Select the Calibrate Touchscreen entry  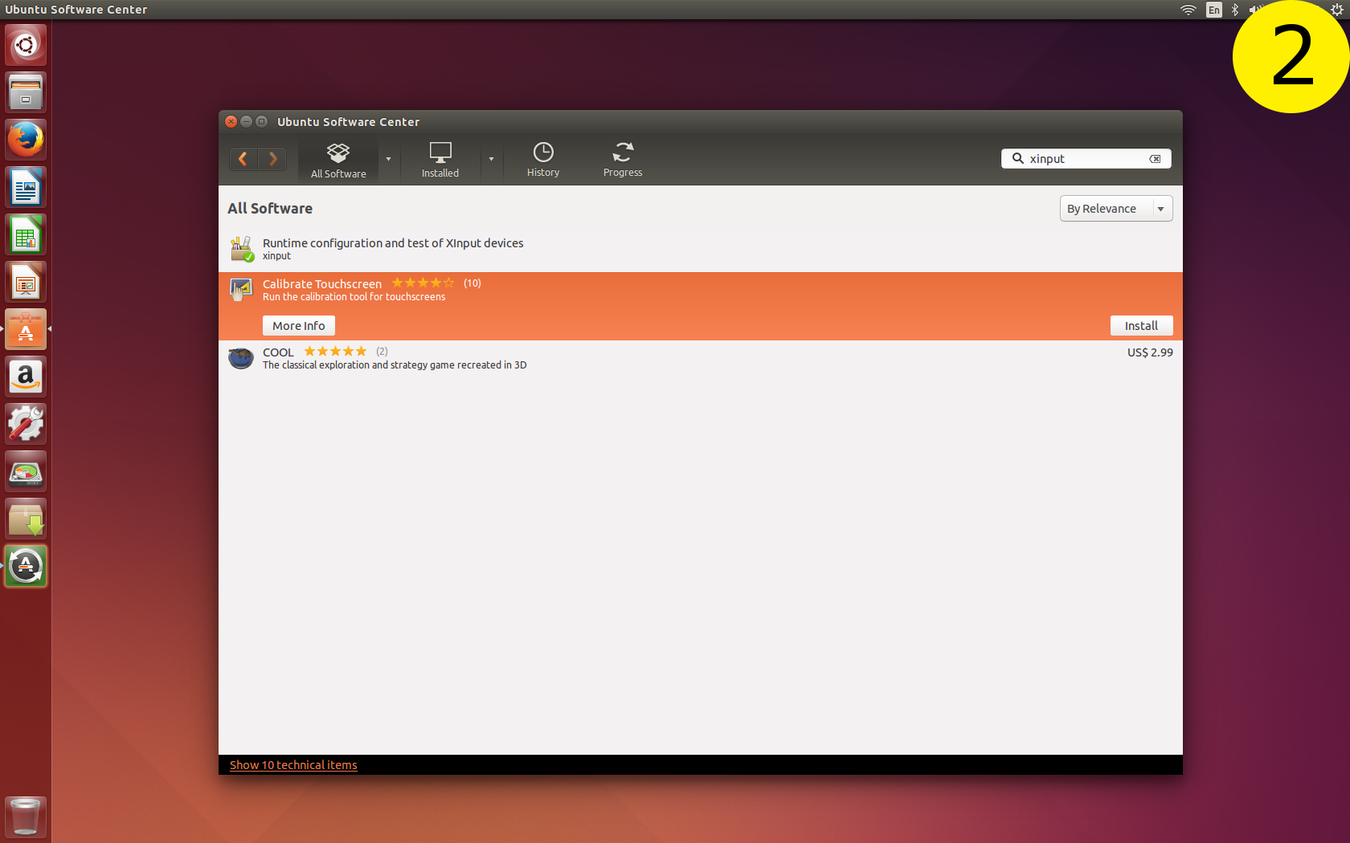pos(700,306)
